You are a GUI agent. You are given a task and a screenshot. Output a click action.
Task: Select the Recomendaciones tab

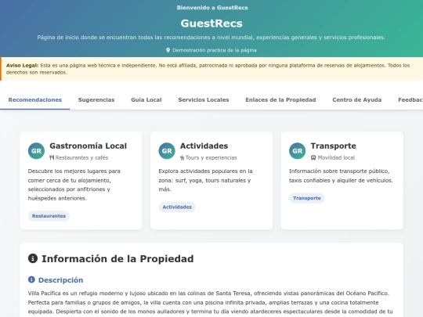tap(35, 99)
